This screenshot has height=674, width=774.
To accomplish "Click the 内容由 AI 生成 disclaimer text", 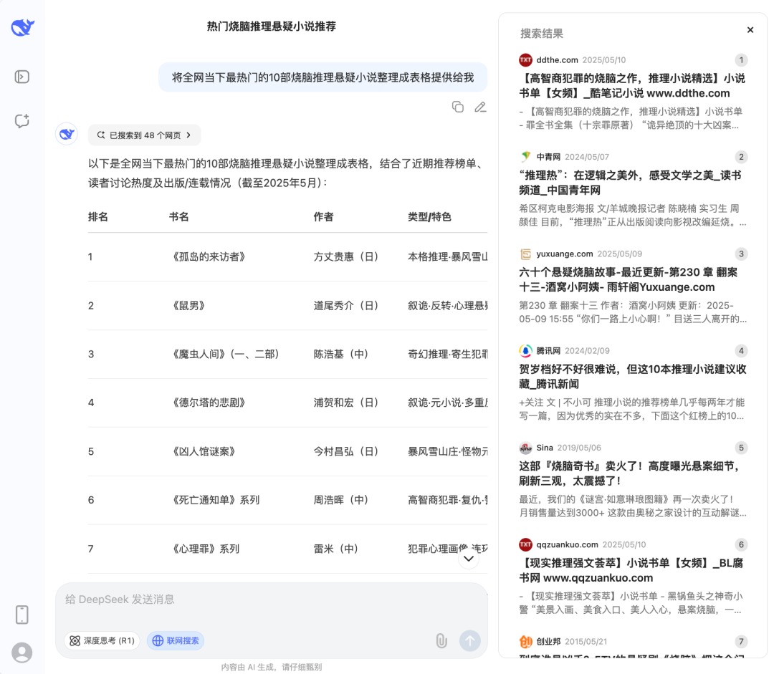I will coord(272,667).
